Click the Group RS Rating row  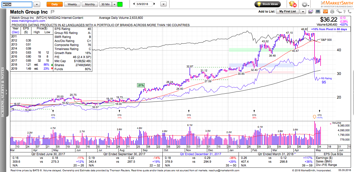point(73,33)
